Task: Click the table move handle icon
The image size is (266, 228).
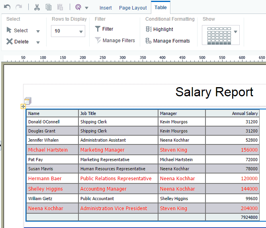Action: click(23, 106)
